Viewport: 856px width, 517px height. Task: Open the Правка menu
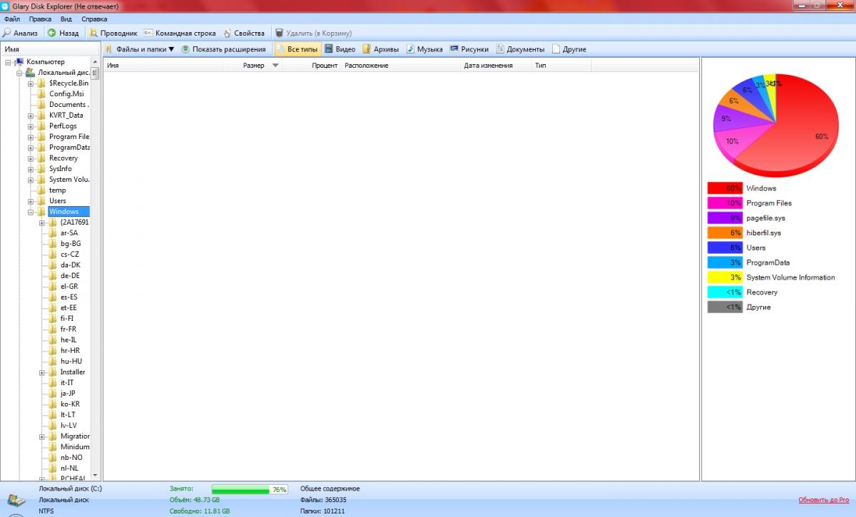click(x=40, y=19)
